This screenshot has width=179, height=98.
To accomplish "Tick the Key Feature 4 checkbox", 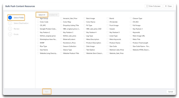I will (x=85, y=32).
